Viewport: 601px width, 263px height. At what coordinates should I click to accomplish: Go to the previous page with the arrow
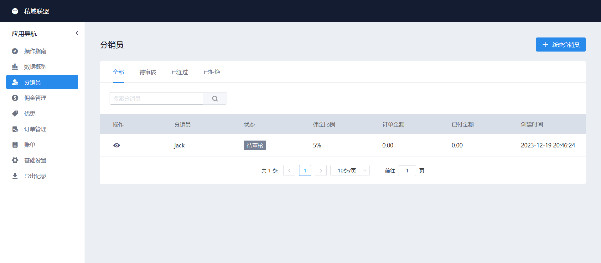pos(289,171)
